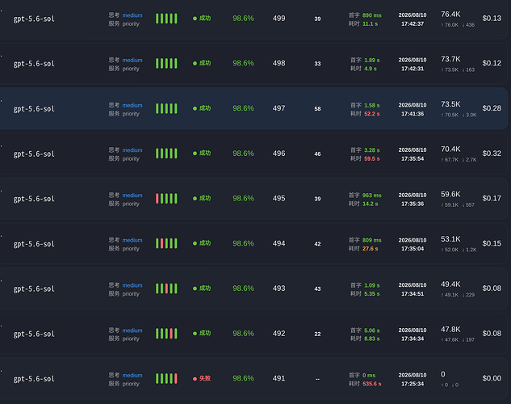The width and height of the screenshot is (511, 404).
Task: Select the priority service label in row 496
Action: pyautogui.click(x=131, y=159)
